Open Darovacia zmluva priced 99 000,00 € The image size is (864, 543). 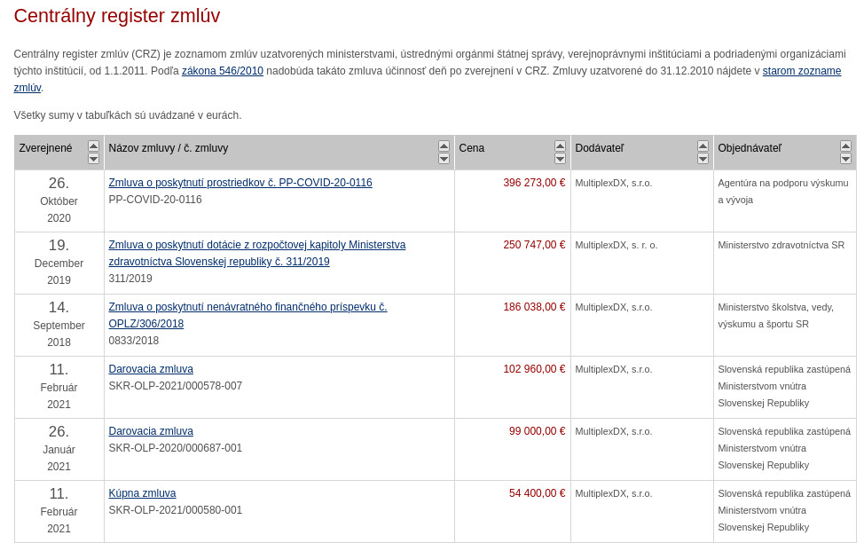(x=151, y=431)
